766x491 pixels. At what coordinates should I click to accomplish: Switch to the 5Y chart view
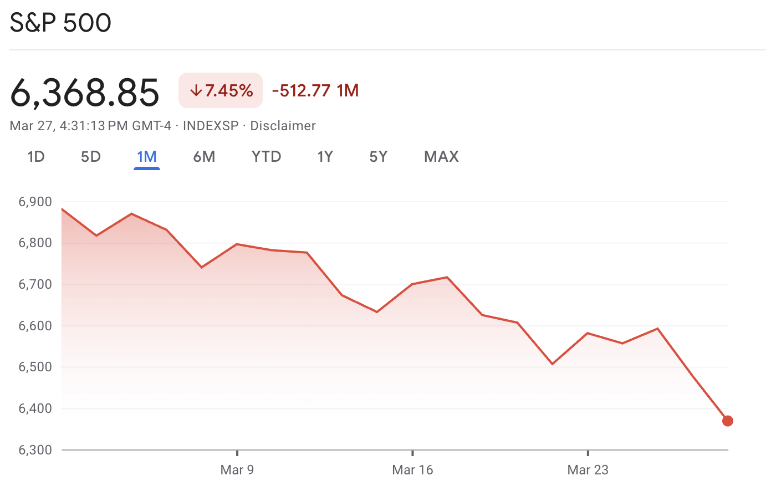(x=378, y=157)
